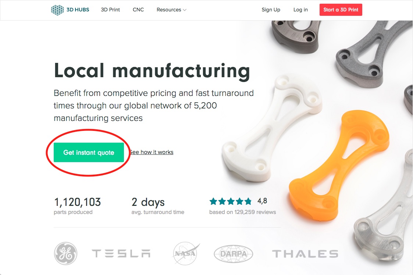The height and width of the screenshot is (275, 413).
Task: Click the DARPA logo
Action: (x=233, y=253)
